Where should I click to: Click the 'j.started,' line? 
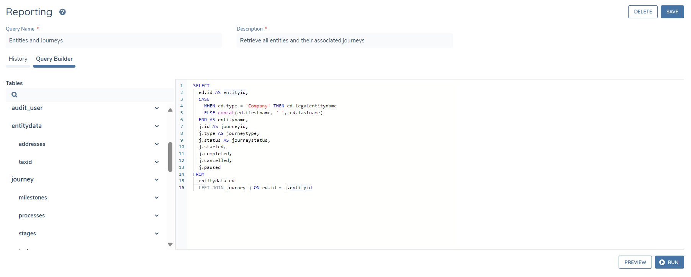[x=212, y=147]
